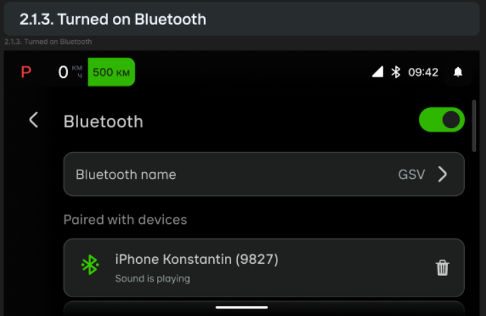The image size is (486, 316).
Task: Click the Bluetooth status bar icon
Action: click(x=396, y=72)
